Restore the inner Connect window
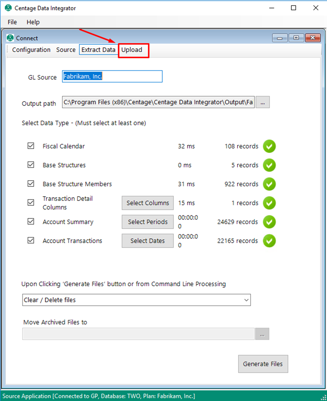Image resolution: width=327 pixels, height=401 pixels. click(x=296, y=38)
